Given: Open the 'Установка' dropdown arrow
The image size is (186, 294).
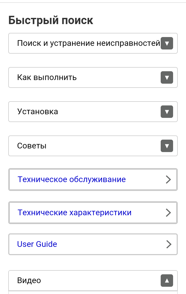Looking at the screenshot, I should tap(167, 112).
